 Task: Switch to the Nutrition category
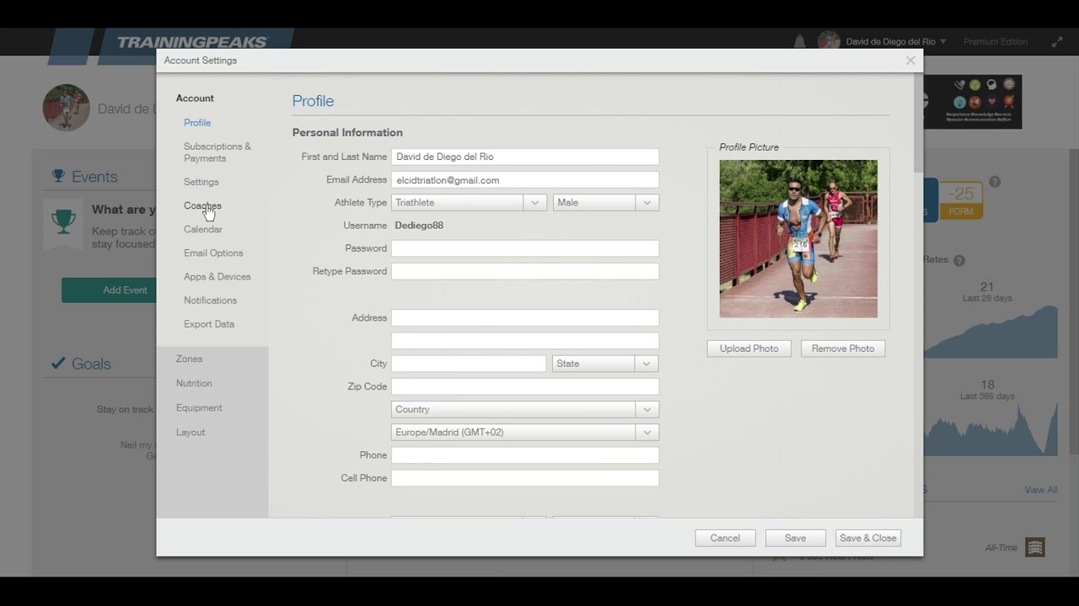pyautogui.click(x=194, y=383)
